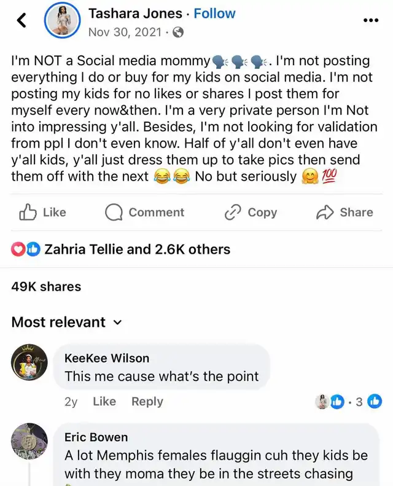Tap the globe public audience icon
Viewport: 393px width, 486px height.
(x=179, y=32)
